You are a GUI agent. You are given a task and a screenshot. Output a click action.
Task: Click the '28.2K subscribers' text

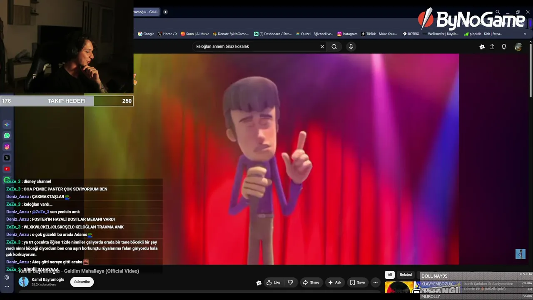click(x=44, y=285)
